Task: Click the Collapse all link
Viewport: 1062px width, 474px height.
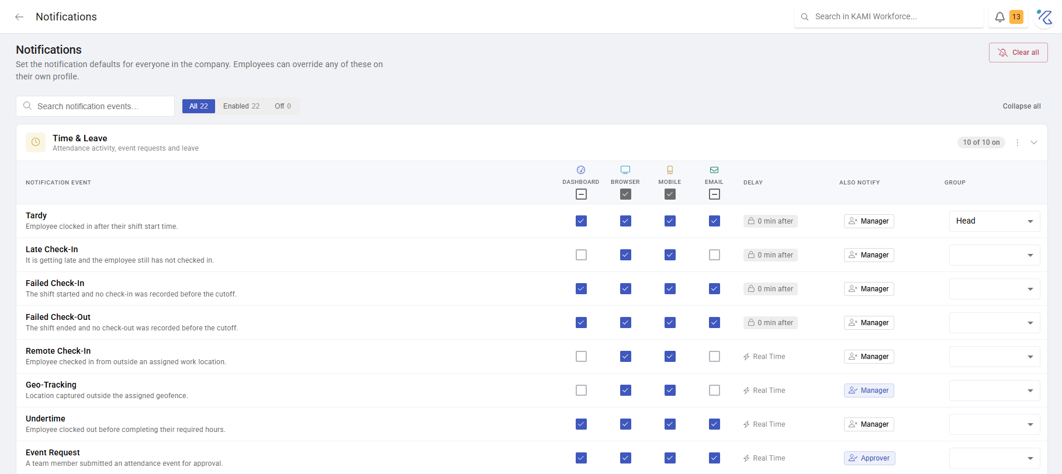Action: coord(1022,106)
